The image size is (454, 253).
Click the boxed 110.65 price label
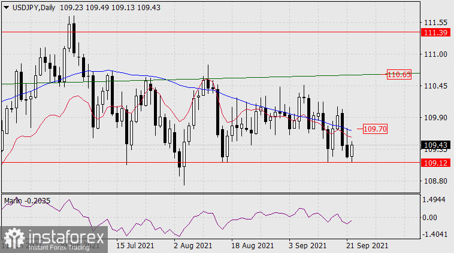398,75
